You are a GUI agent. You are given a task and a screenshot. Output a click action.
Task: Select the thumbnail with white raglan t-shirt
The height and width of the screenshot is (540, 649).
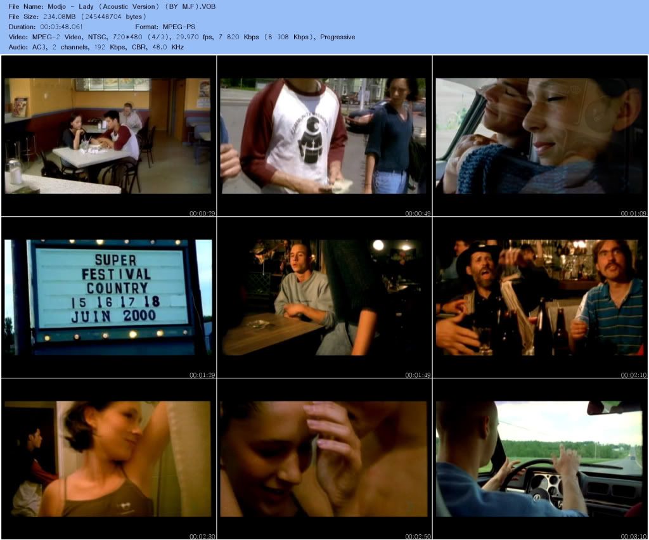324,136
